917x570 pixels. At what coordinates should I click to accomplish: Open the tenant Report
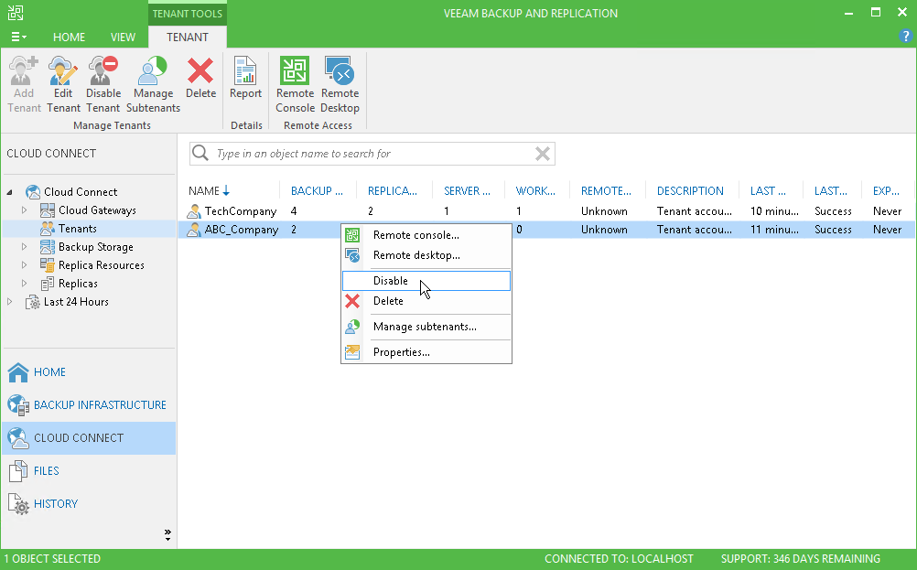click(245, 77)
